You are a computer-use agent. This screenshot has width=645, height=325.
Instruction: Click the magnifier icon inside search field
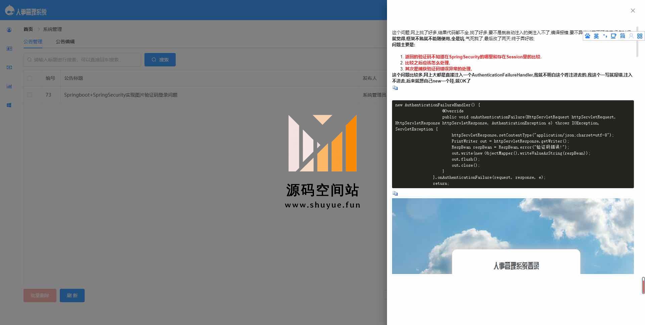pos(30,60)
